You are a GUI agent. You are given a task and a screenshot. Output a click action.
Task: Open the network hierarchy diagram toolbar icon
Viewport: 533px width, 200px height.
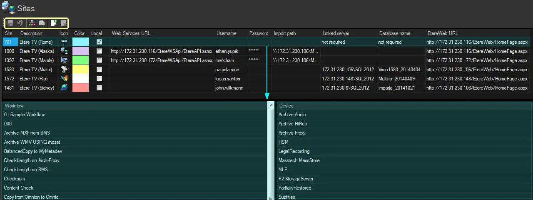pos(32,23)
